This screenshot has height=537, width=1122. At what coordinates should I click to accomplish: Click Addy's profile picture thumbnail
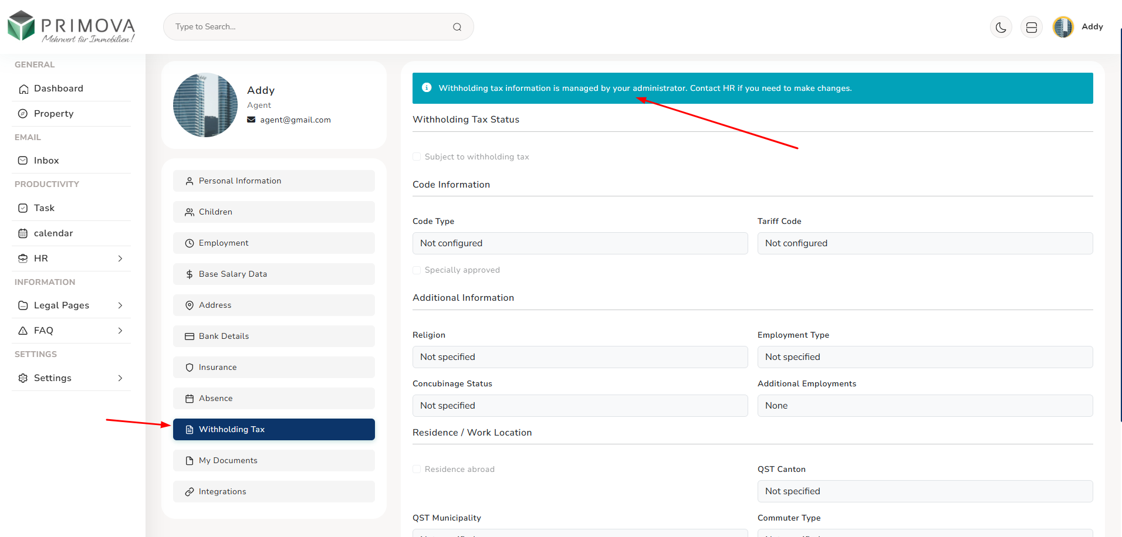pos(205,106)
